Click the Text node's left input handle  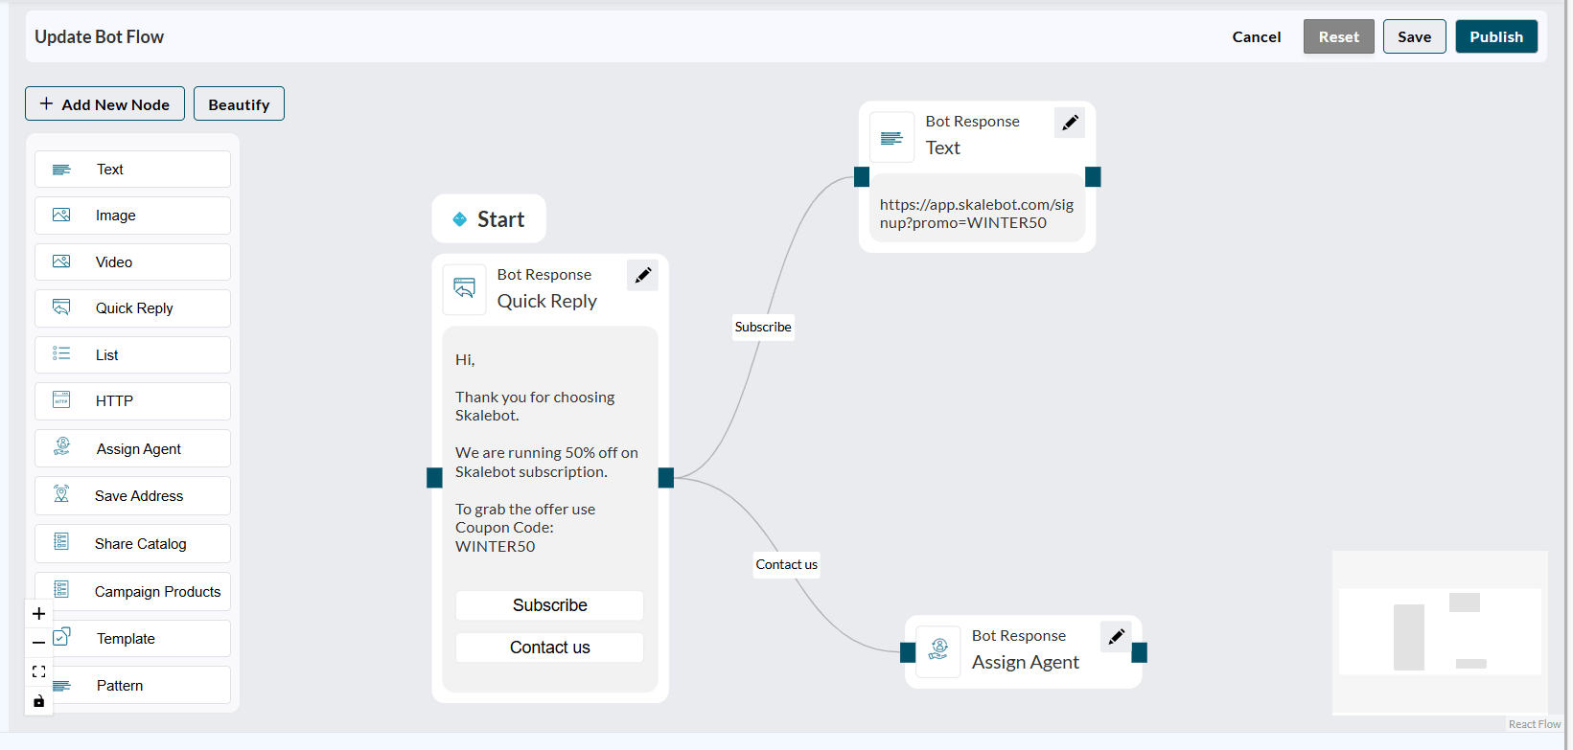click(x=862, y=177)
